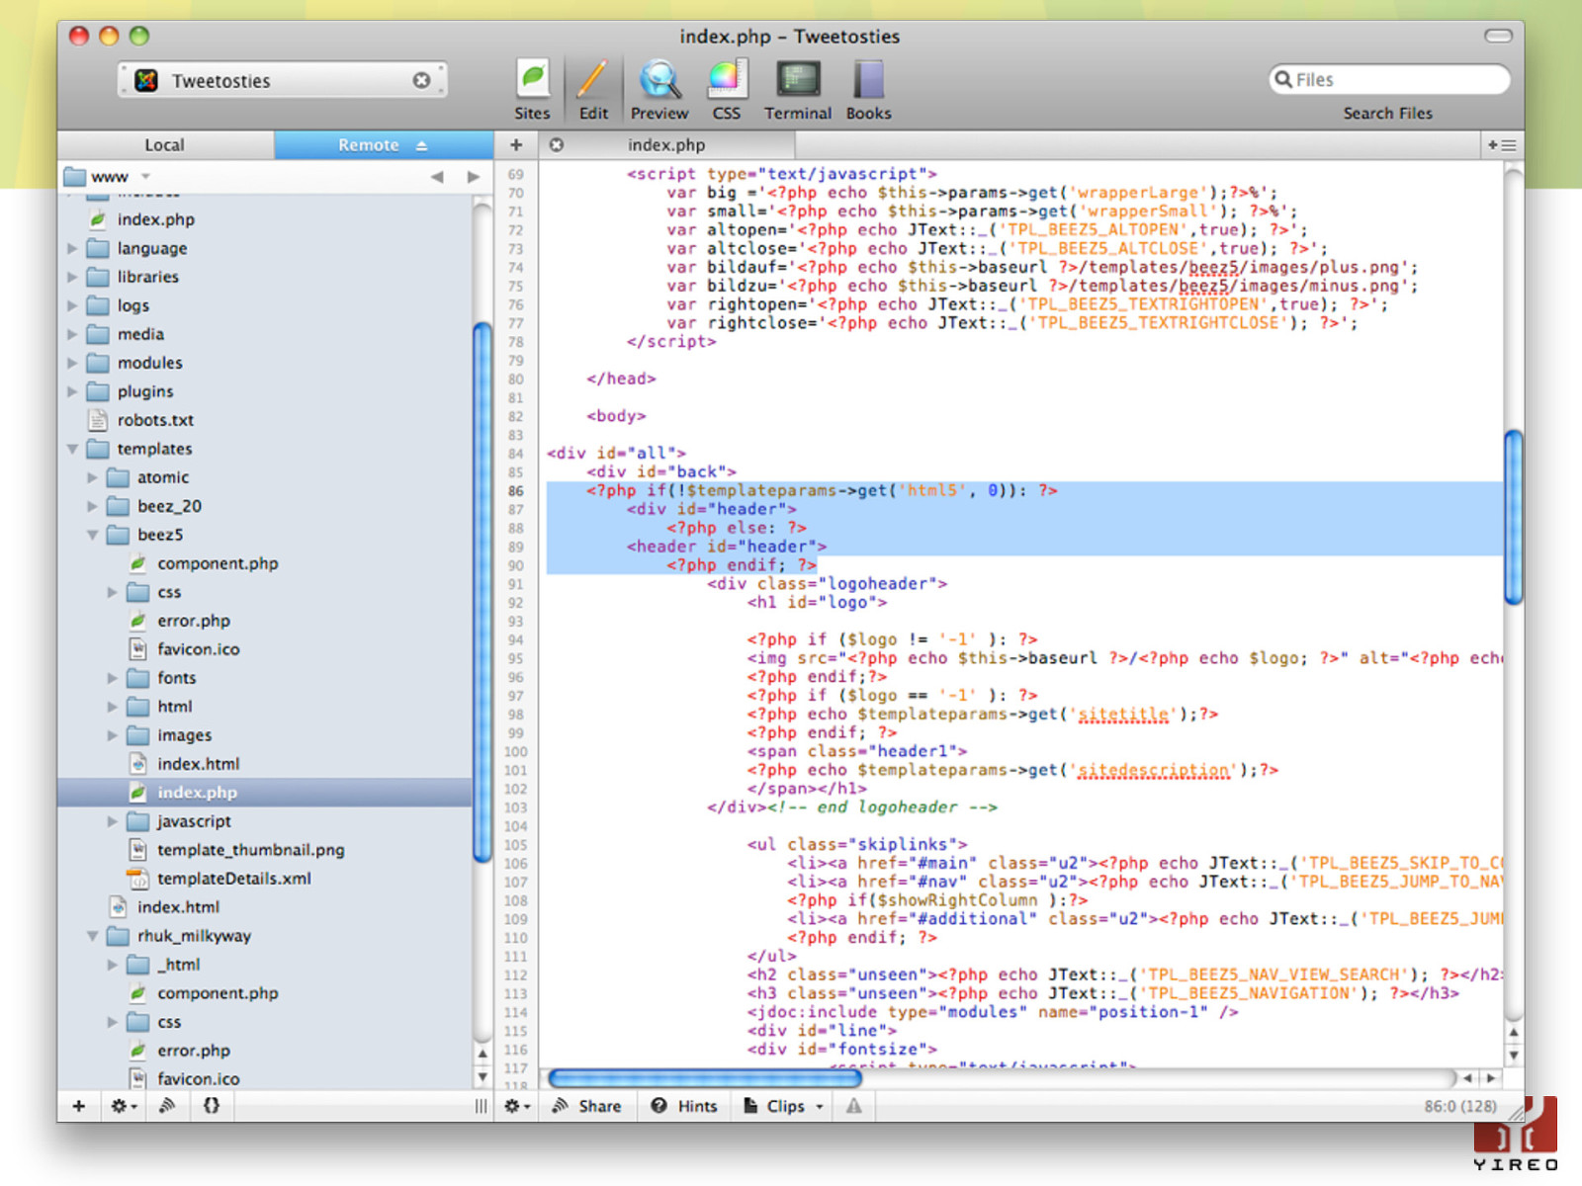Screen dimensions: 1582x1186
Task: Expand the javascript folder
Action: [112, 821]
